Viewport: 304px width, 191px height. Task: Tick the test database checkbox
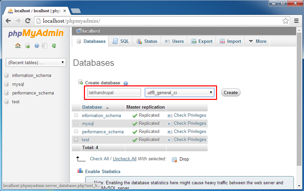point(76,139)
